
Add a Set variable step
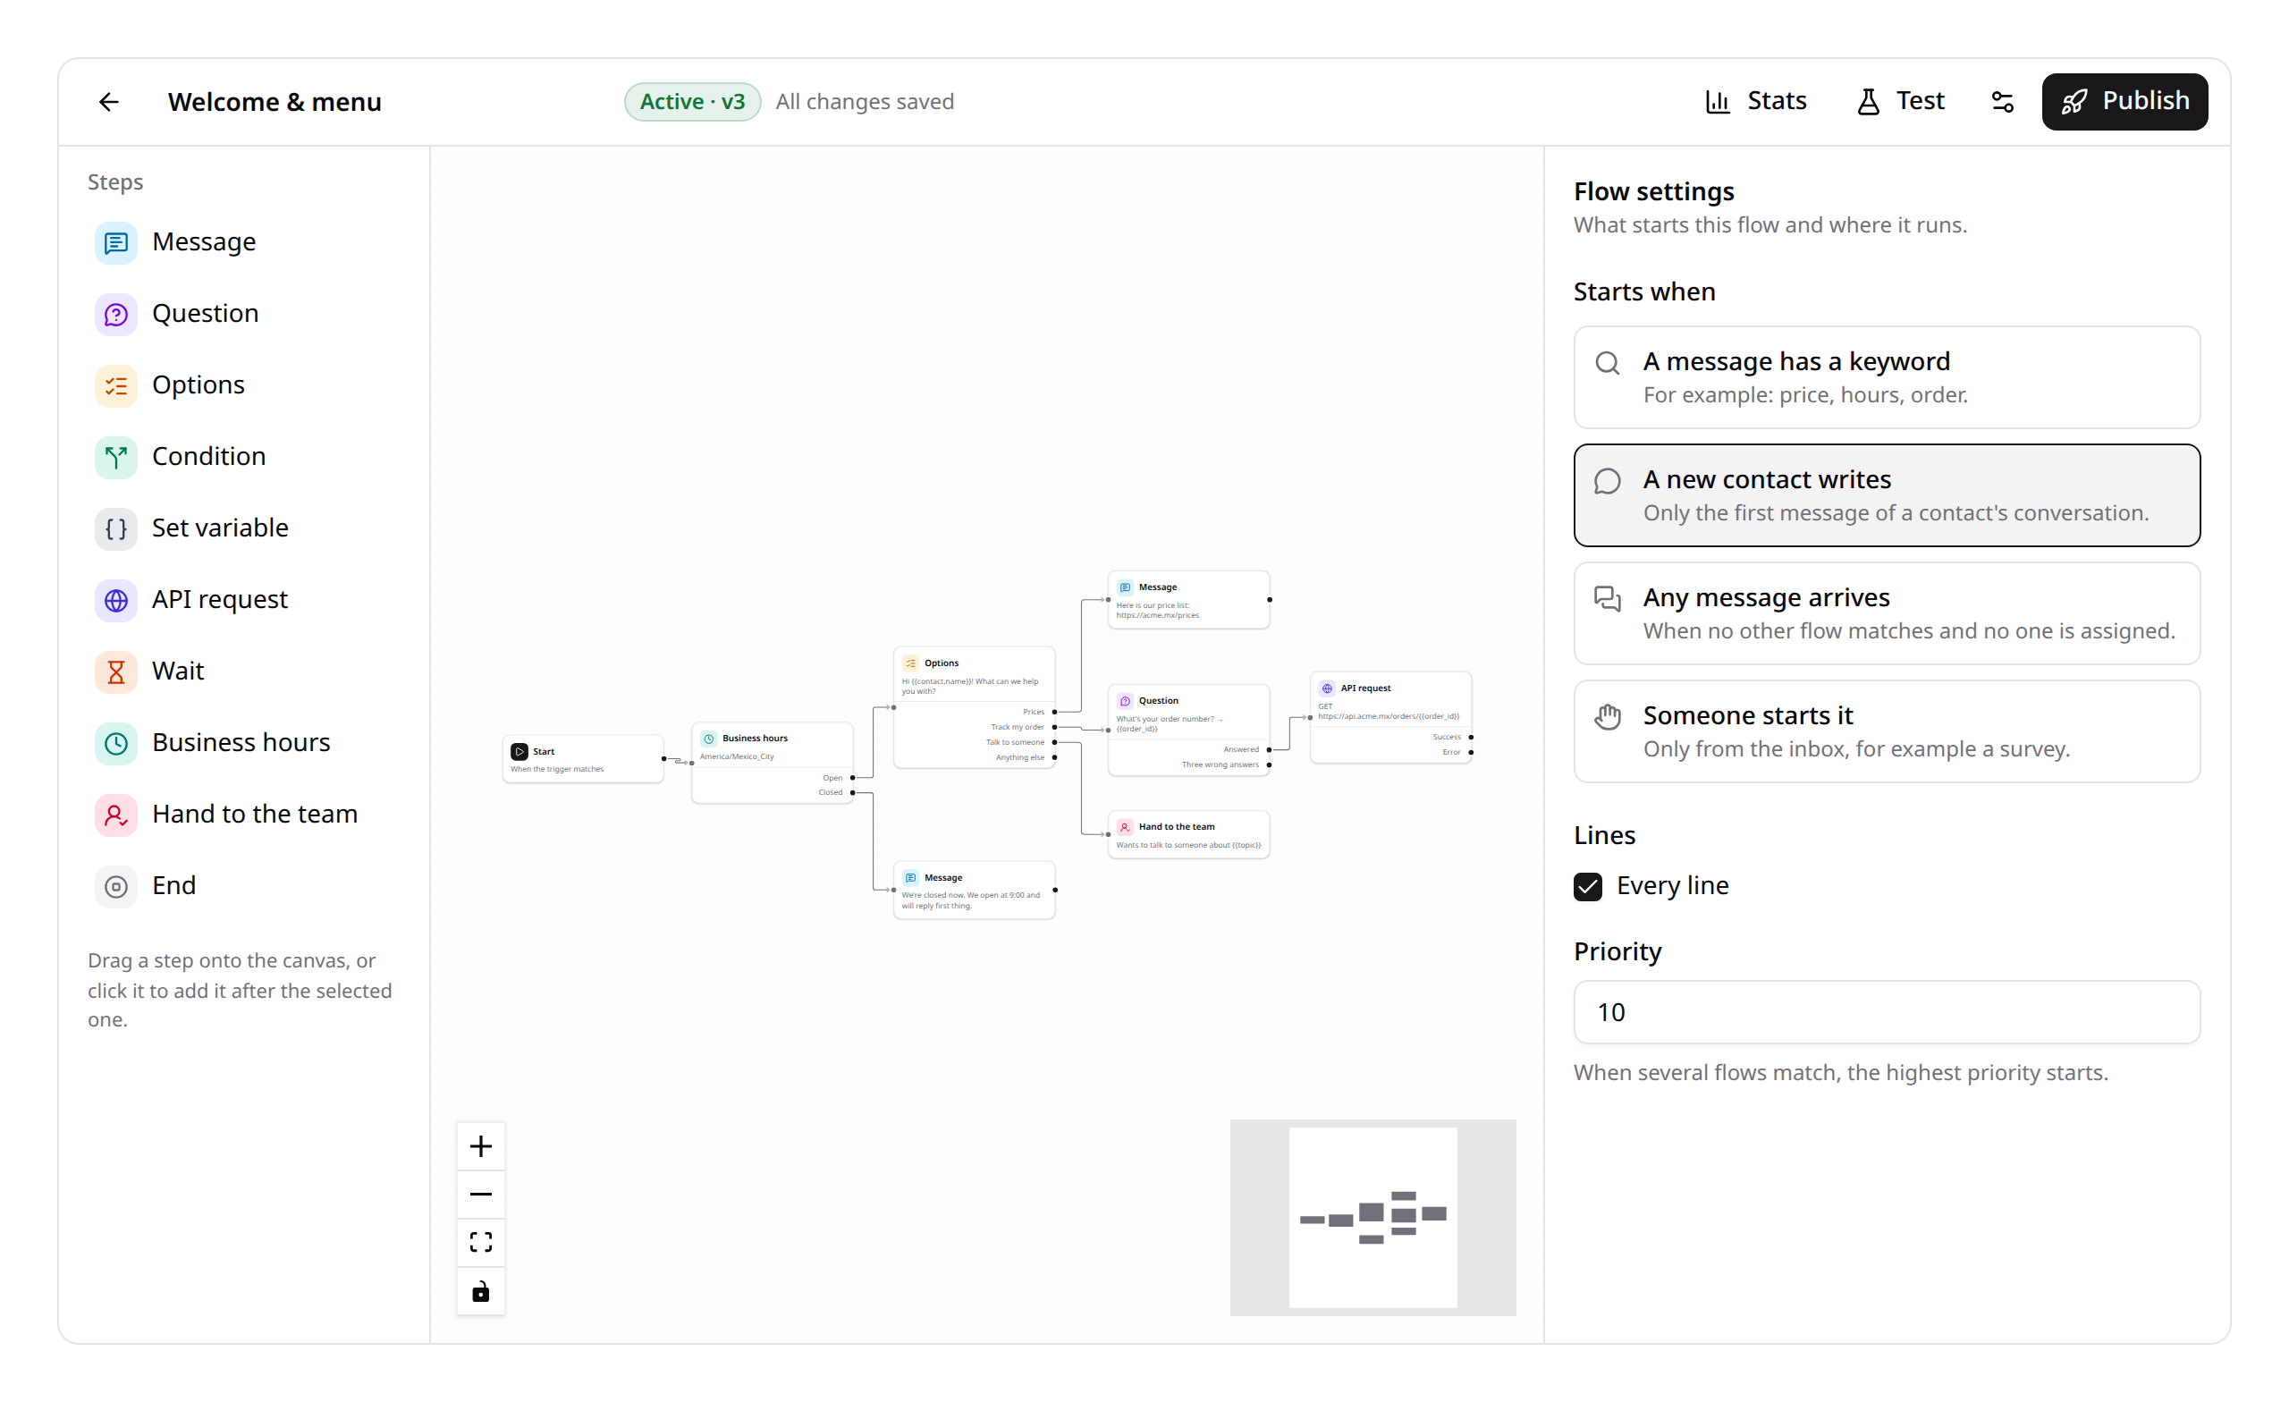243,528
